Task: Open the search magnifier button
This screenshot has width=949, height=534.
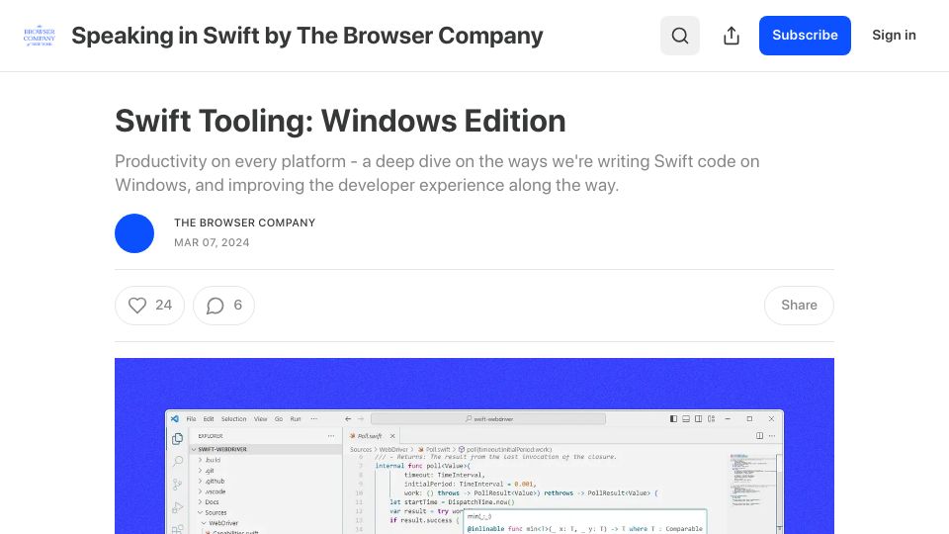Action: (680, 36)
